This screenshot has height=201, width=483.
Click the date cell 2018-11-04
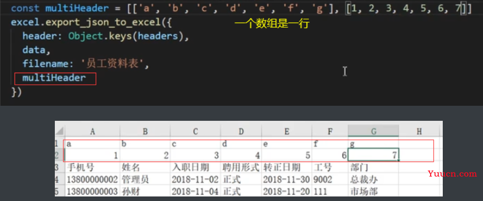(x=195, y=191)
